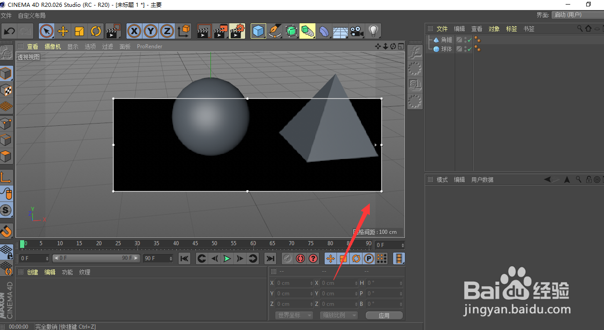Open the 纹理 tab in Material Manager
The image size is (604, 330).
coord(84,272)
